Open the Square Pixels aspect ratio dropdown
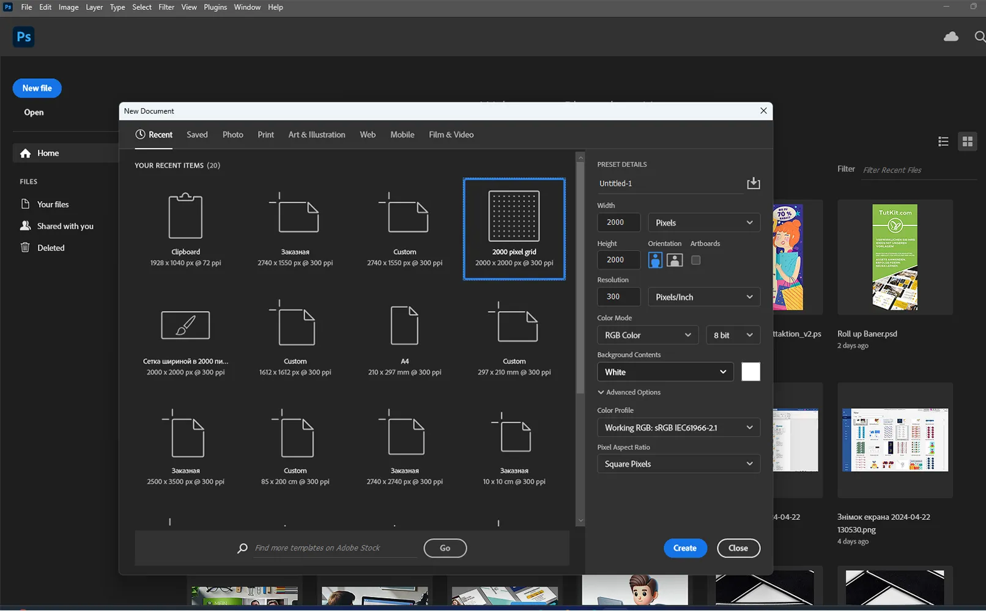This screenshot has height=611, width=986. pos(678,464)
